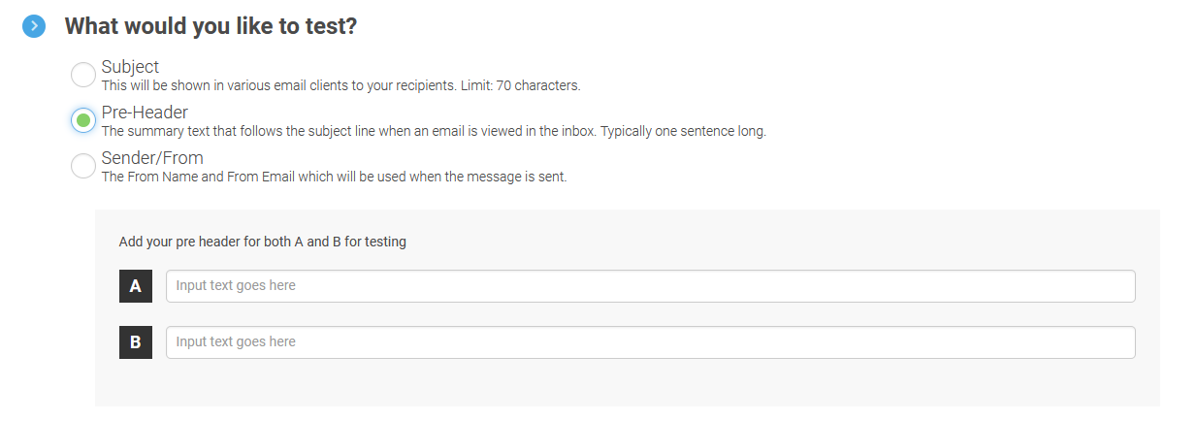Click the black A variant badge
The width and height of the screenshot is (1199, 421).
(136, 286)
